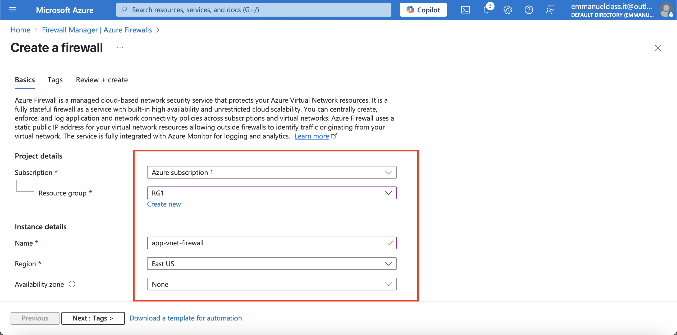The width and height of the screenshot is (677, 335).
Task: Open the help question mark icon
Action: click(529, 10)
